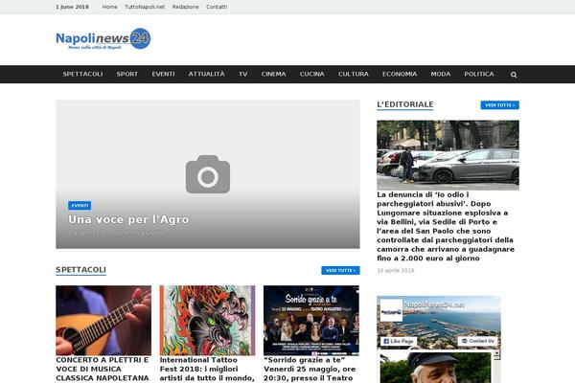The width and height of the screenshot is (575, 383).
Task: Open 'International Tattoo Fest 2018' article title
Action: click(x=207, y=369)
